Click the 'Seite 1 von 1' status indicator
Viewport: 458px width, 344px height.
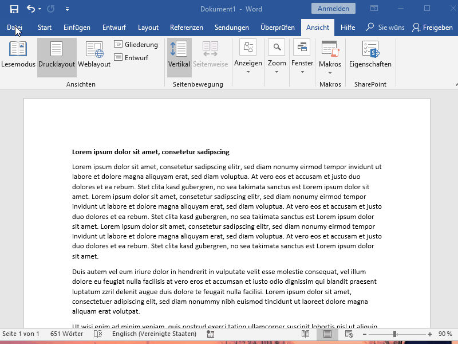coord(21,334)
